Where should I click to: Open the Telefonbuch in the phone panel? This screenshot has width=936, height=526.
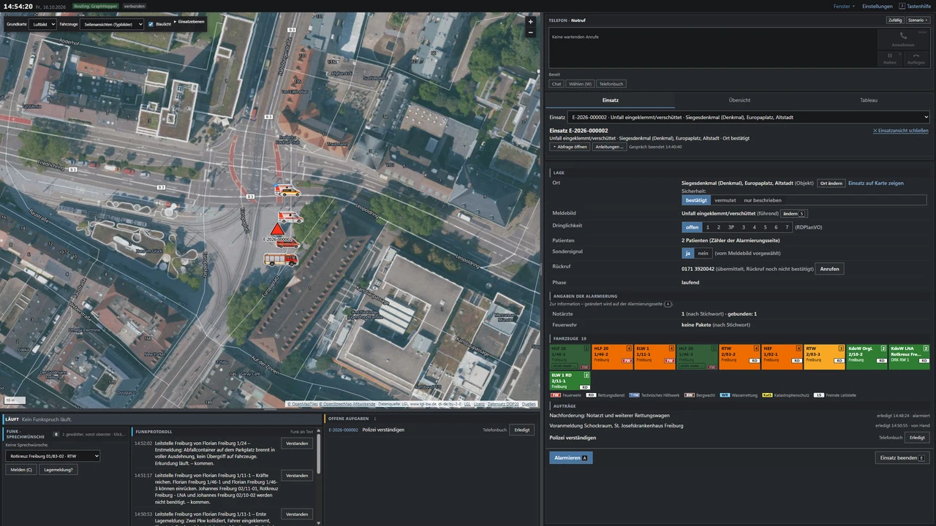pyautogui.click(x=611, y=84)
